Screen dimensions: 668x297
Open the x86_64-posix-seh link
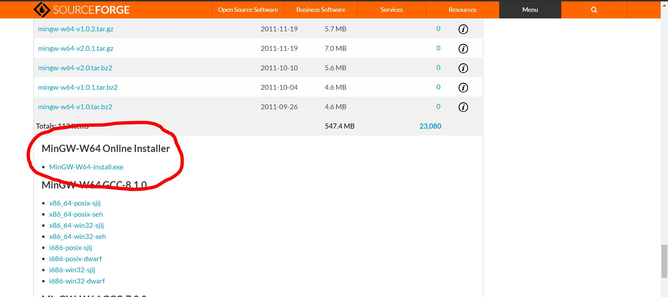coord(76,214)
